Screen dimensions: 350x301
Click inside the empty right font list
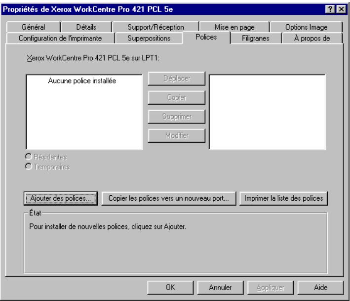tap(267, 112)
